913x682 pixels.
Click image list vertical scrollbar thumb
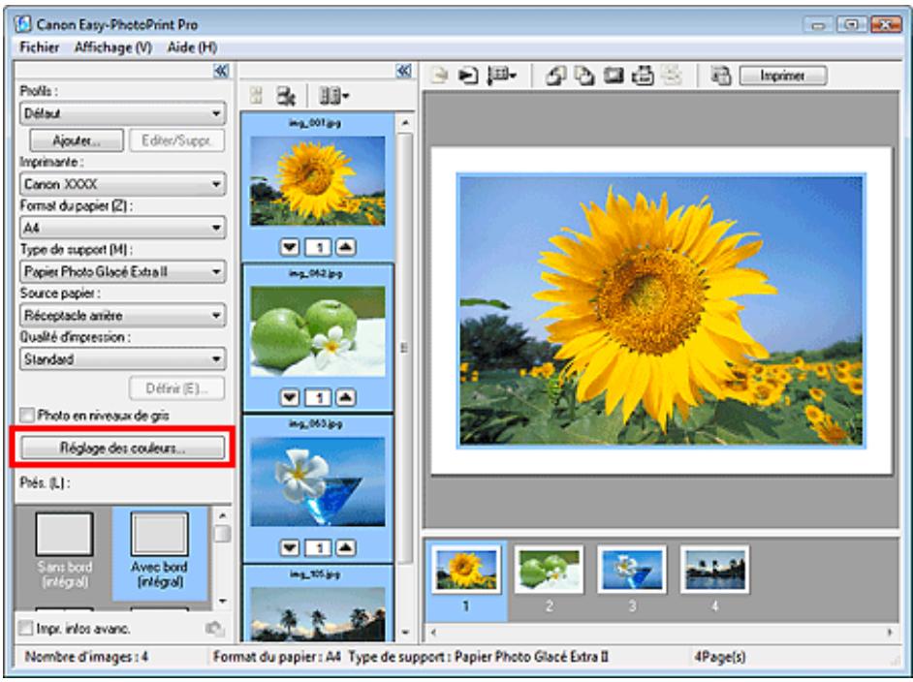pyautogui.click(x=405, y=348)
